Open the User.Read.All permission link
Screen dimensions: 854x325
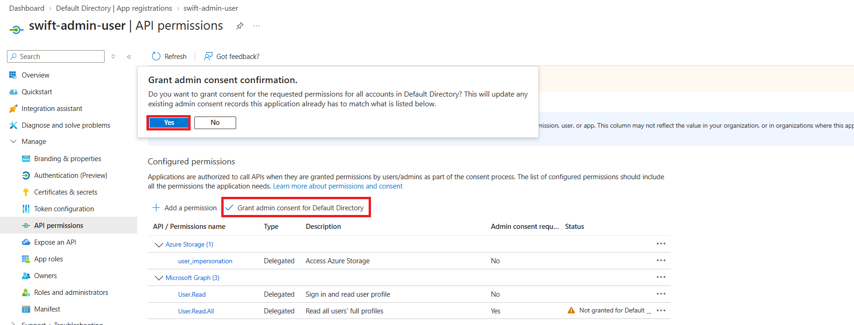click(196, 311)
